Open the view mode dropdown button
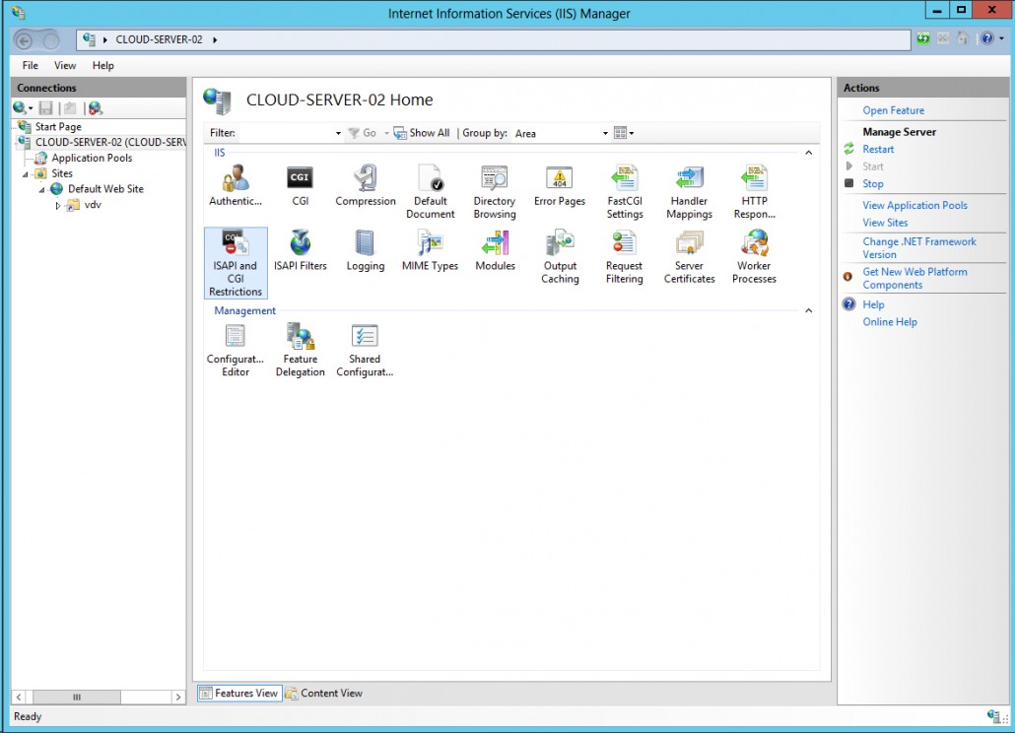 [x=624, y=133]
